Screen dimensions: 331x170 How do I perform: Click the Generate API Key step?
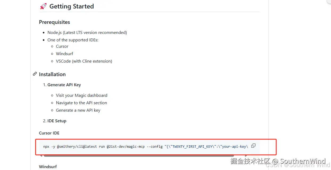tap(64, 85)
